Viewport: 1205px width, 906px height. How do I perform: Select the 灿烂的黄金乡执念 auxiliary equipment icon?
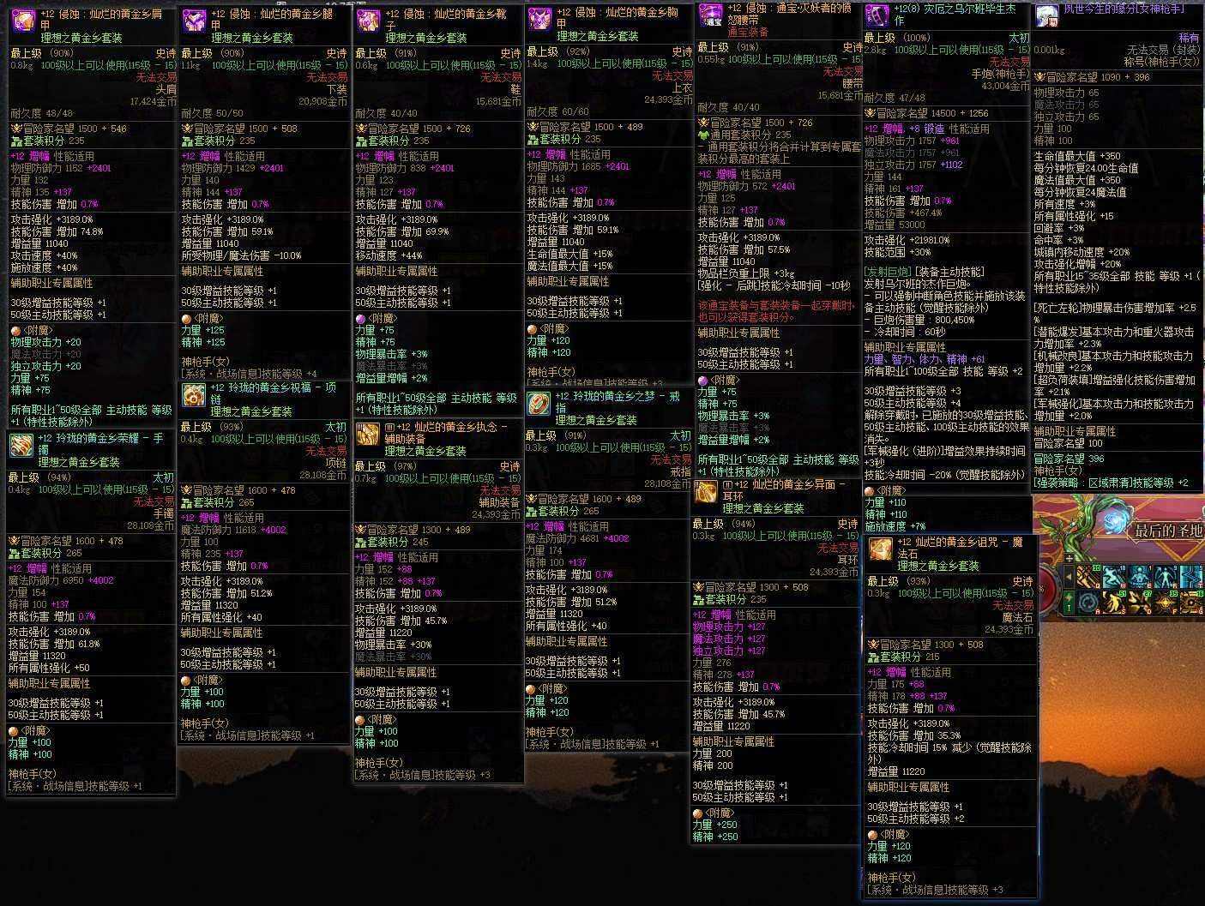pos(368,434)
